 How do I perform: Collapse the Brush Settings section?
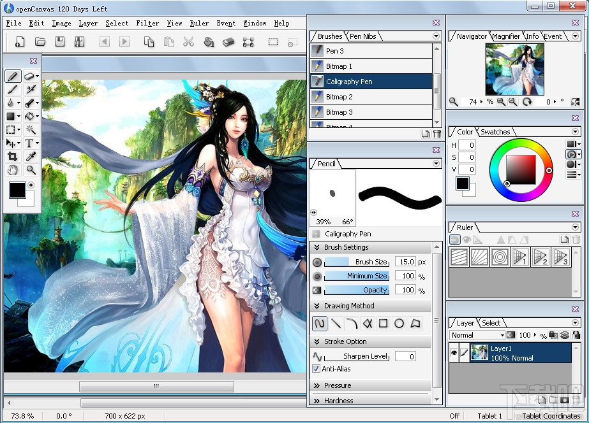click(x=346, y=247)
